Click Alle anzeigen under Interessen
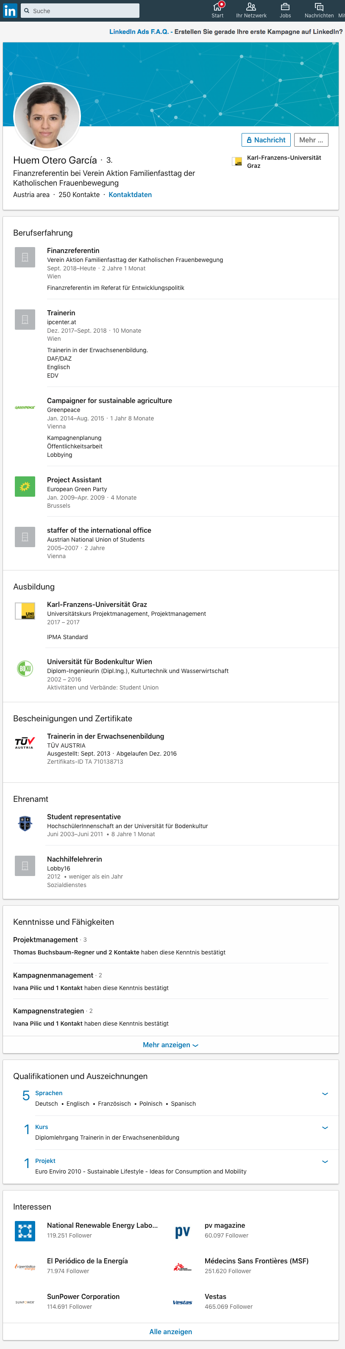 [x=171, y=1332]
